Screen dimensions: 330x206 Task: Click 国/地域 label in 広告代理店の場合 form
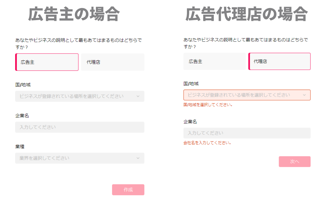[x=191, y=84]
